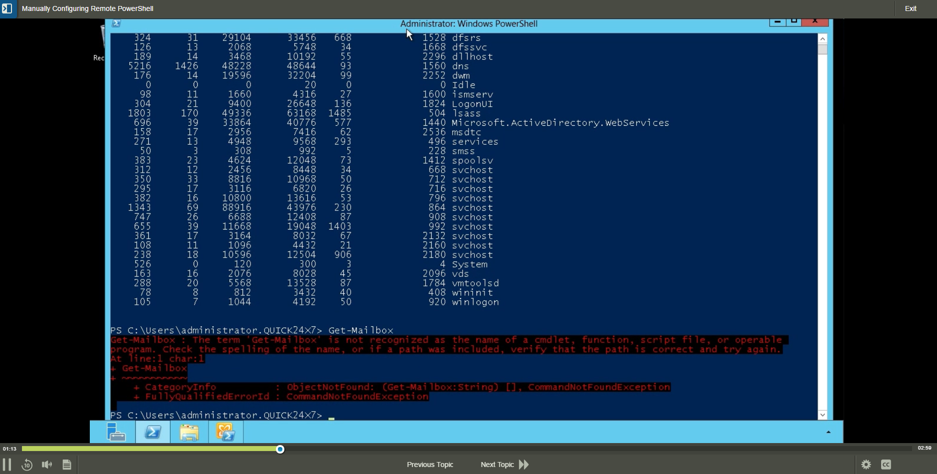
Task: Click the scrollbar down arrow in PowerShell
Action: tap(823, 415)
